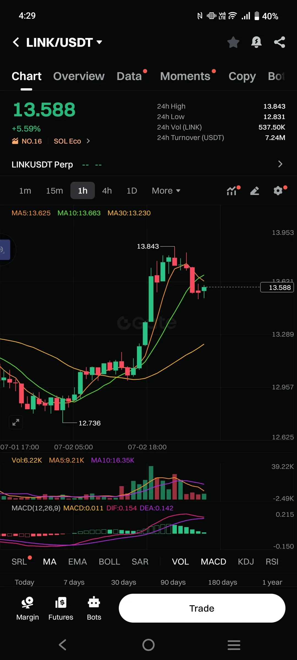Viewport: 297px width, 660px height.
Task: Tap the MA10:13.663 legend value
Action: coord(79,213)
